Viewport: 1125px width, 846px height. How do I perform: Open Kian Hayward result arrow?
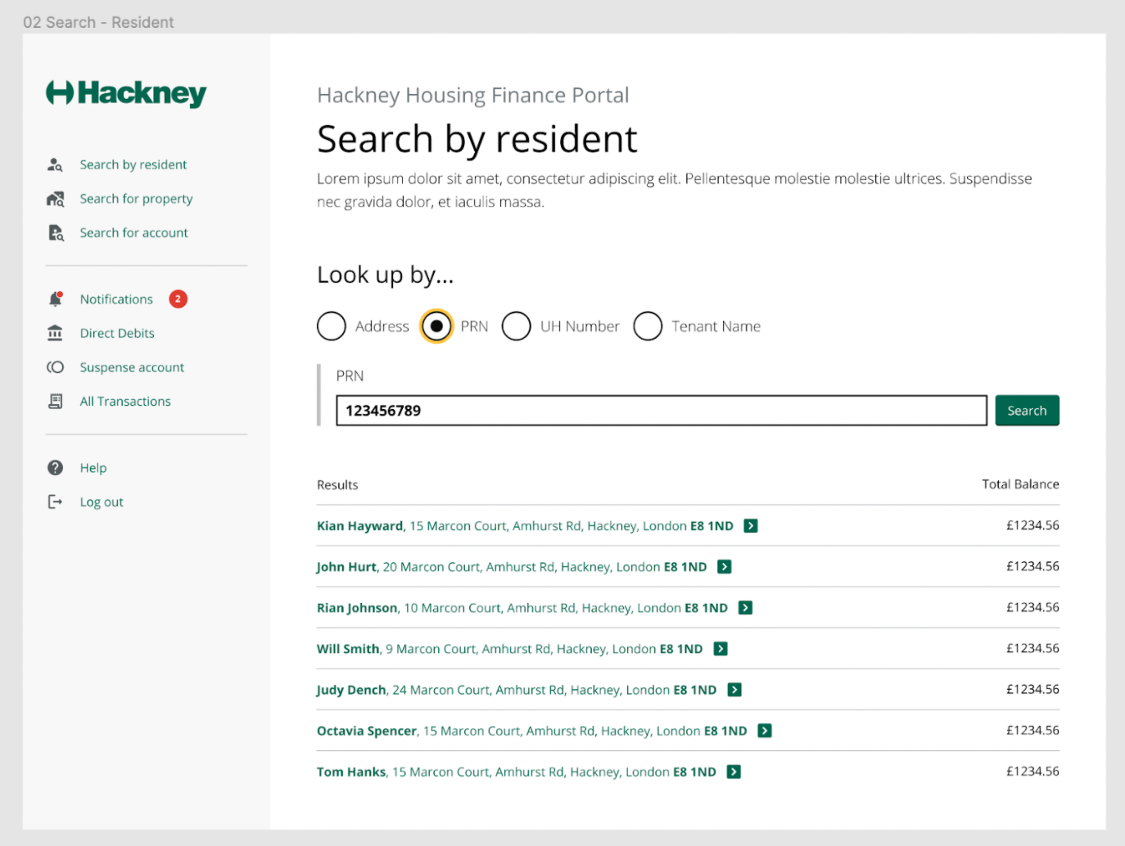751,526
